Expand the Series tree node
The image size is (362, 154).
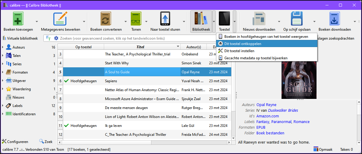3,64
